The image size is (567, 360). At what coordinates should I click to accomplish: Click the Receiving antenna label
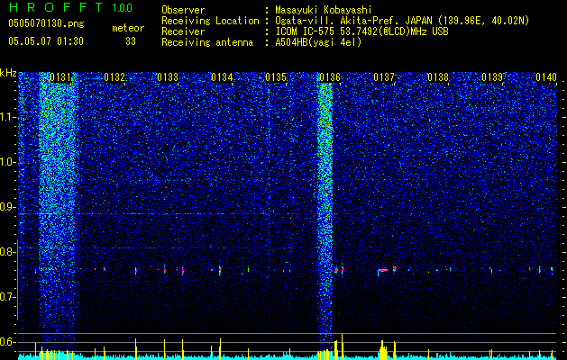207,42
